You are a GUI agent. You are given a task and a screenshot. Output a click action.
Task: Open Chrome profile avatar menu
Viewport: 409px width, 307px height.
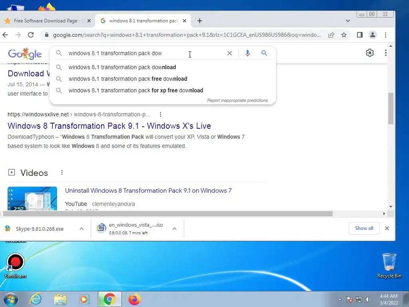[373, 35]
